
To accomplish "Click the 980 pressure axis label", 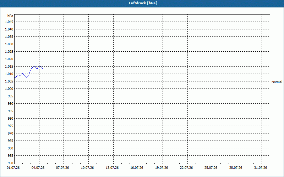I will pos(11,119).
